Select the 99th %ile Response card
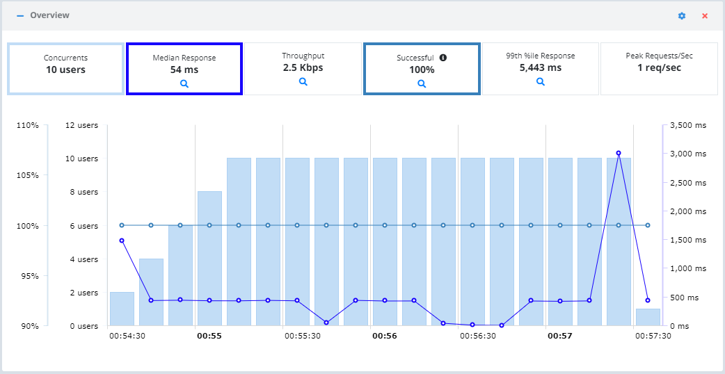Screen dimensions: 725x374 click(x=540, y=69)
